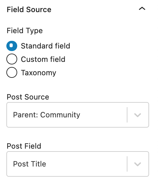Focus the Post Field combo box
The height and width of the screenshot is (185, 158).
78,164
